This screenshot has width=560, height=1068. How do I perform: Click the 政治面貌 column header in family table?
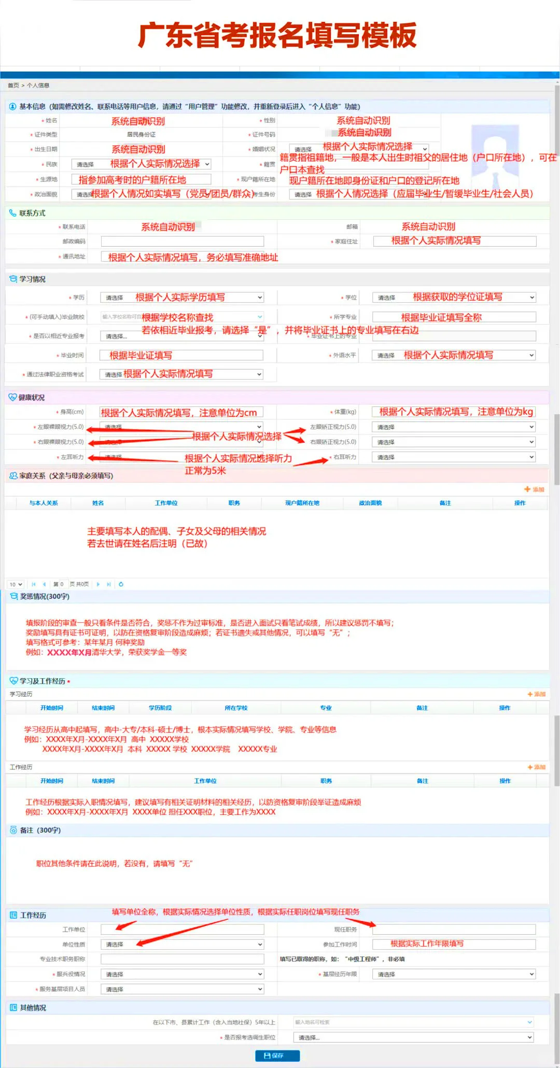pos(370,503)
